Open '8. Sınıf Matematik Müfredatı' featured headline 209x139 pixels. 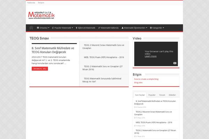53,50
